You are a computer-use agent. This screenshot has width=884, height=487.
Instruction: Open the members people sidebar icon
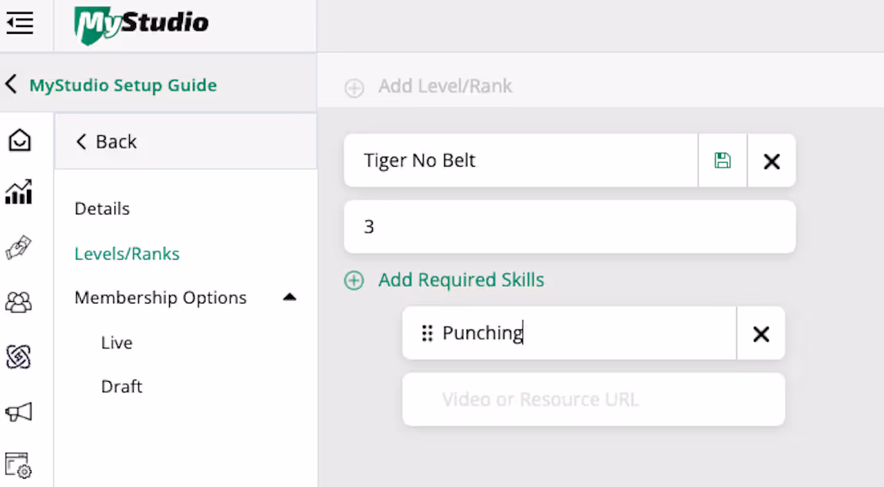[19, 302]
